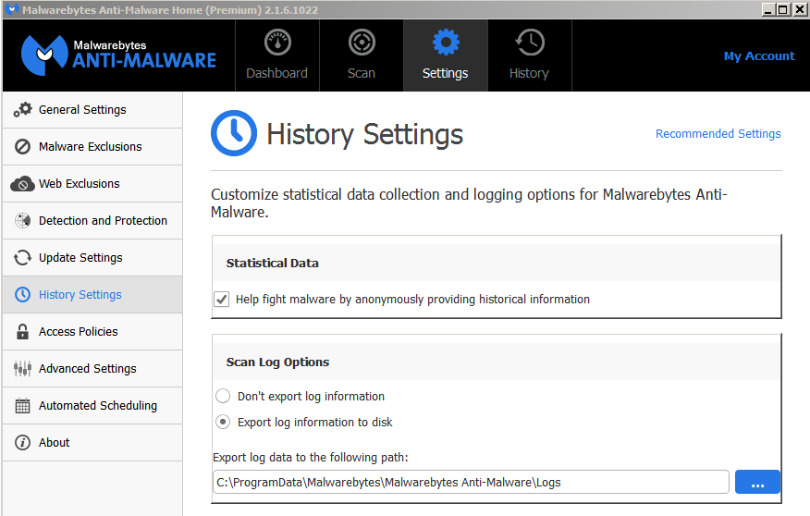Viewport: 810px width, 516px height.
Task: Click the Update Settings refresh icon
Action: coord(22,257)
